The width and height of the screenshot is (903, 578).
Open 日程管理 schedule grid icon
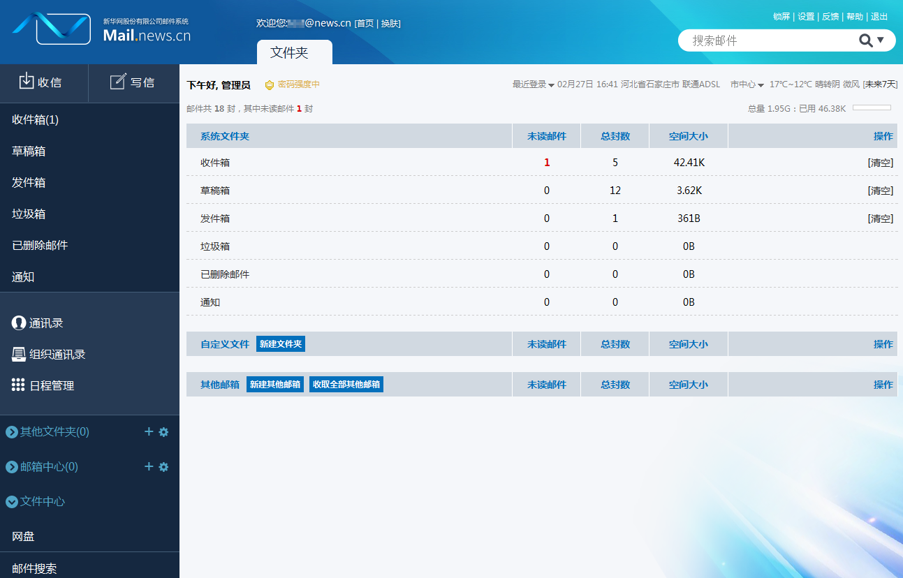tap(19, 385)
